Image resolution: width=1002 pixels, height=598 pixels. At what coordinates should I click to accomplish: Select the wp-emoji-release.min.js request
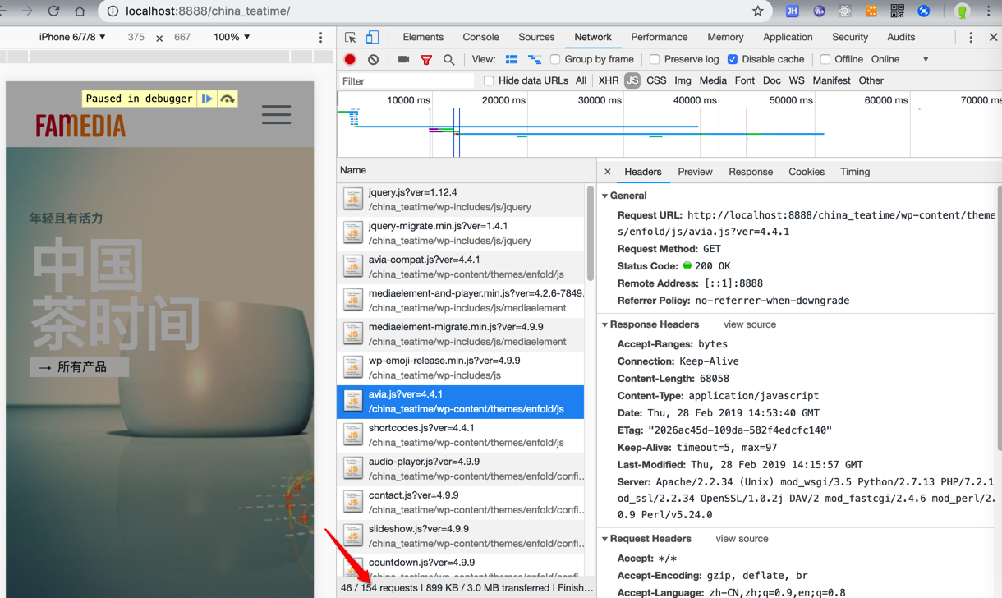point(461,368)
